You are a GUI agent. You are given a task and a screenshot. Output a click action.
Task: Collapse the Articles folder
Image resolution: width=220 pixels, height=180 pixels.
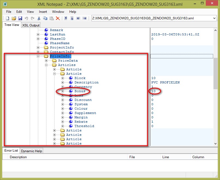coord(46,65)
